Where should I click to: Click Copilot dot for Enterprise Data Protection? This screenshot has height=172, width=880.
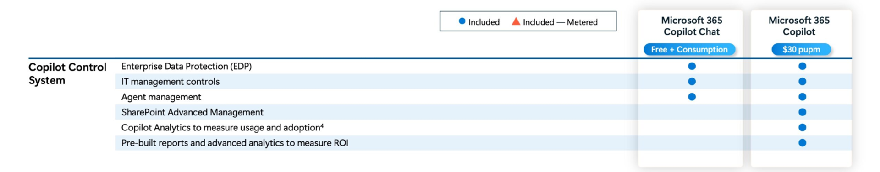point(802,66)
